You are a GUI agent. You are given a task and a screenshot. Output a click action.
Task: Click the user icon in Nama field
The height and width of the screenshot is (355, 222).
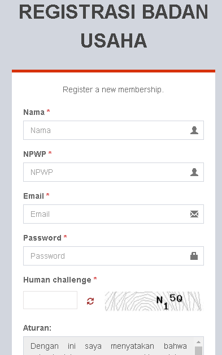point(194,130)
